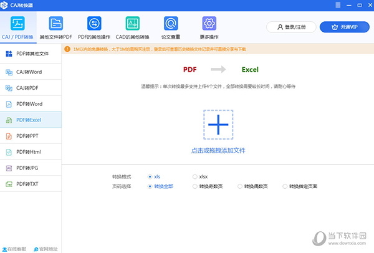Viewport: 374px width, 253px height.
Task: Click the CAJ/PDF conversion icon
Action: coord(17,24)
